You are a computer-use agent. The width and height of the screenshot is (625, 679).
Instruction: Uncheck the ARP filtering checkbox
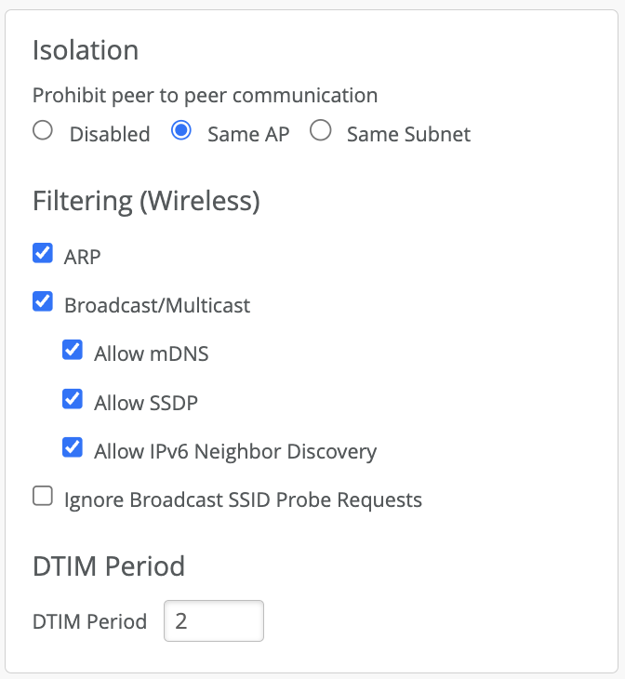[x=43, y=253]
